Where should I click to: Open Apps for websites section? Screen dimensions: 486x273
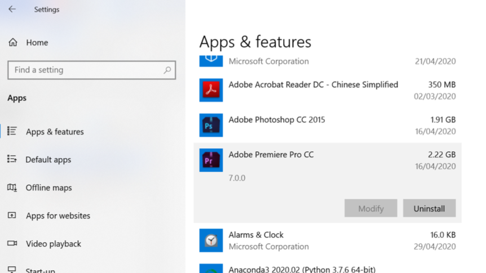pyautogui.click(x=58, y=216)
